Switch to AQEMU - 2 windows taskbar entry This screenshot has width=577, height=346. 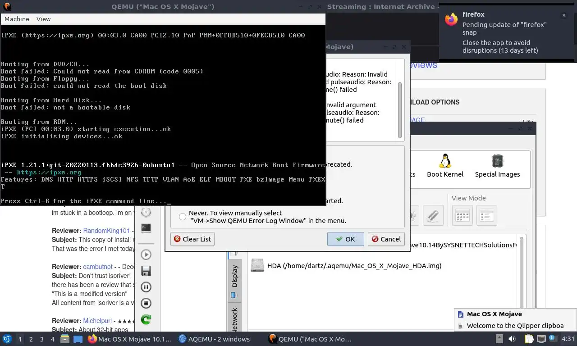point(215,339)
